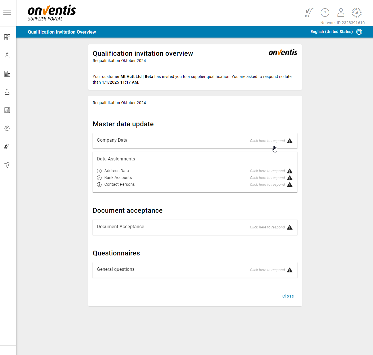Open the hand truck sidebar icon
373x355 pixels.
7,165
